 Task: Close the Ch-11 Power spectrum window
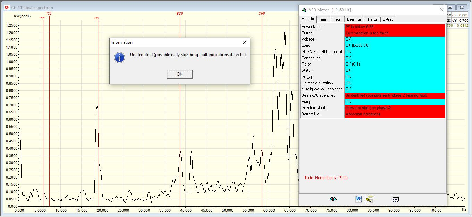[x=462, y=7]
